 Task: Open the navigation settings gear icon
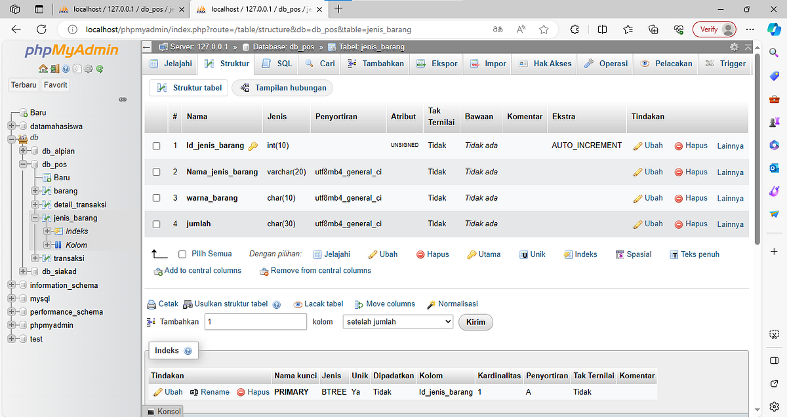(89, 69)
